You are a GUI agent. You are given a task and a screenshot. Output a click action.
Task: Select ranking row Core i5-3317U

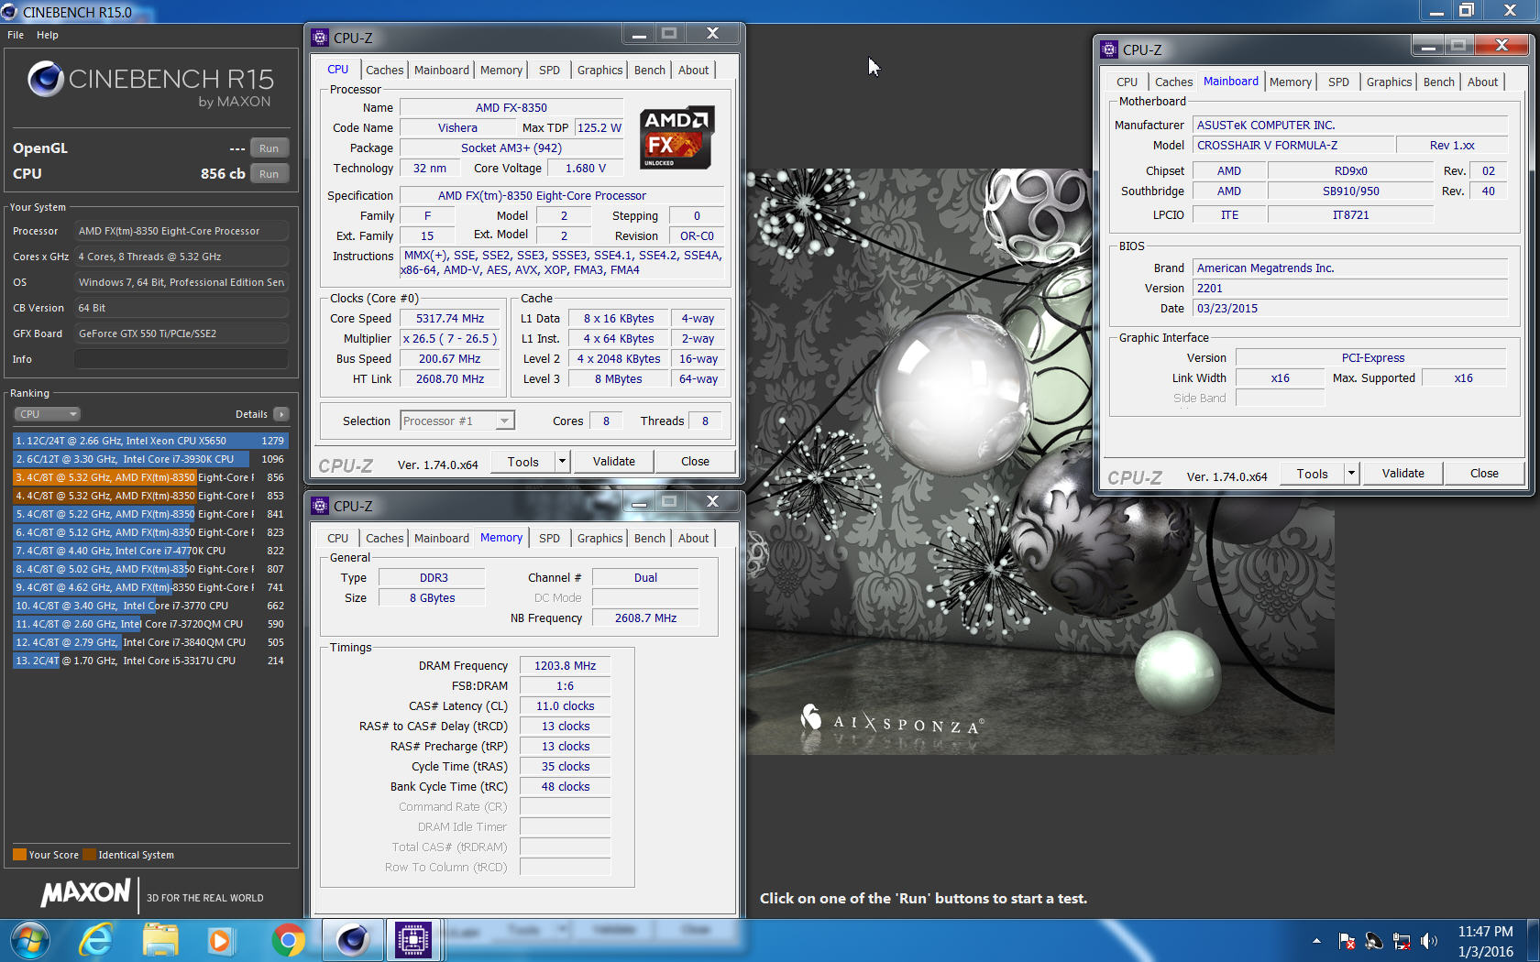pos(149,661)
